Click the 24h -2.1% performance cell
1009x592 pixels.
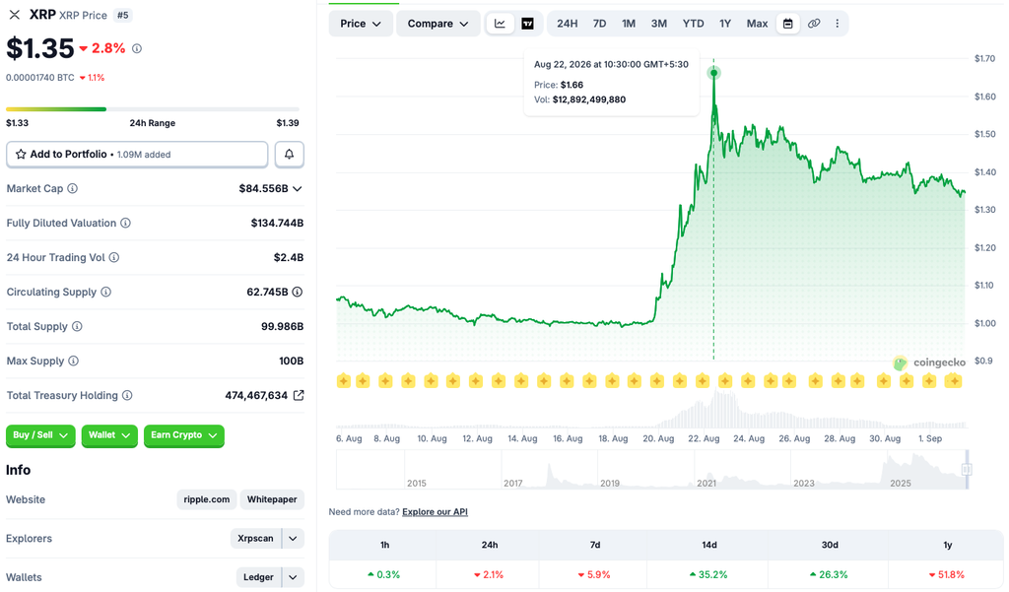point(489,574)
